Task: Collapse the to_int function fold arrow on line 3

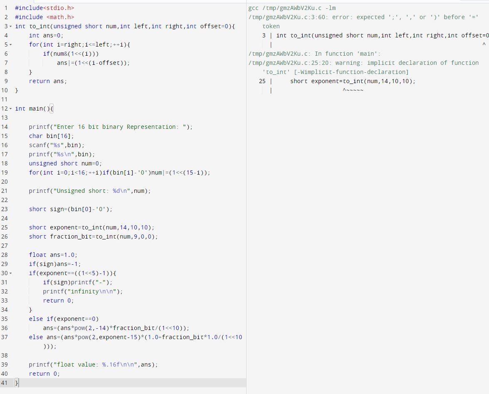Action: (x=11, y=27)
